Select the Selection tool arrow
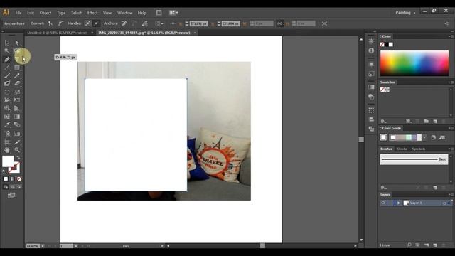455x256 pixels. coord(7,43)
